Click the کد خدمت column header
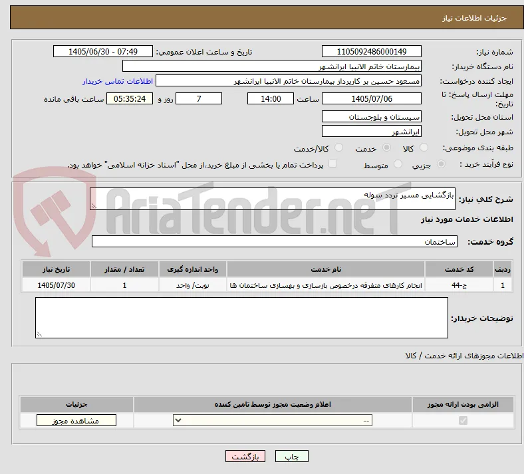The image size is (524, 474). [x=459, y=269]
